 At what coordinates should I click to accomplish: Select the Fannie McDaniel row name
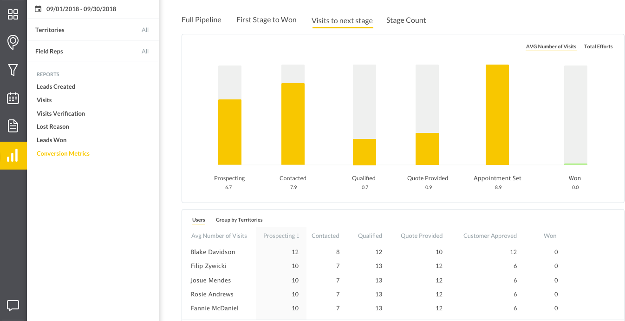[x=215, y=308]
